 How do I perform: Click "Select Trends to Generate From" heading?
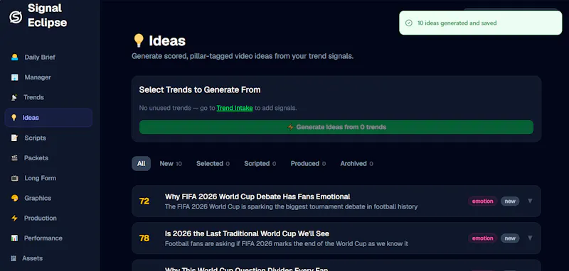pos(200,89)
